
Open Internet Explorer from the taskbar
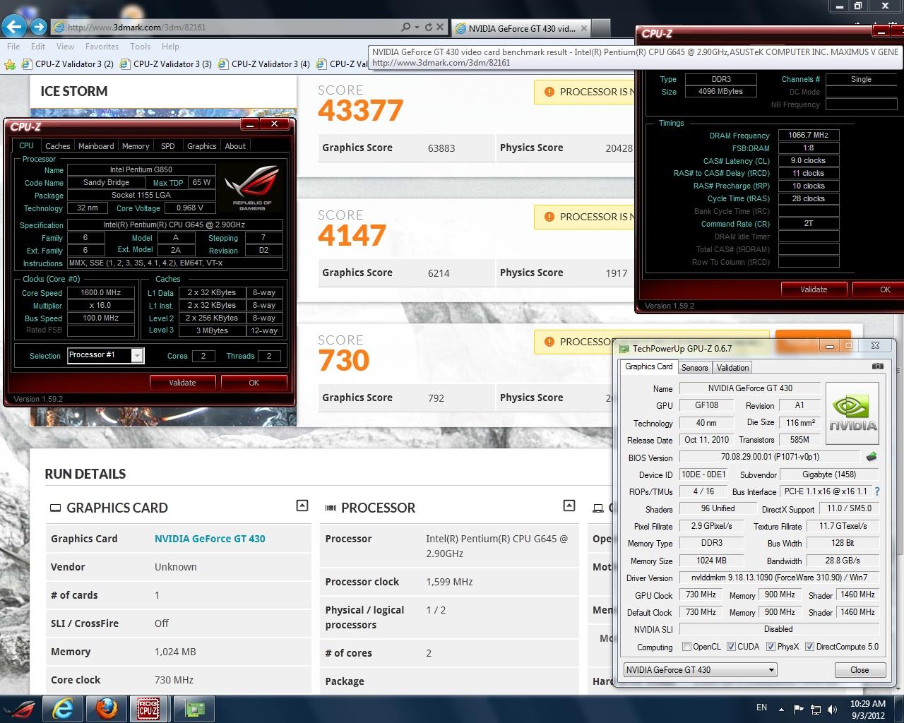(x=63, y=708)
